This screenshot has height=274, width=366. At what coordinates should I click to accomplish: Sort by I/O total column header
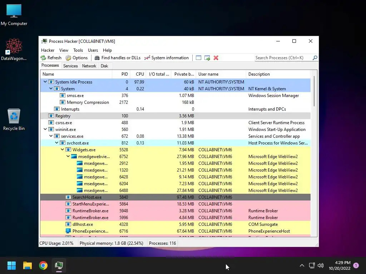159,74
